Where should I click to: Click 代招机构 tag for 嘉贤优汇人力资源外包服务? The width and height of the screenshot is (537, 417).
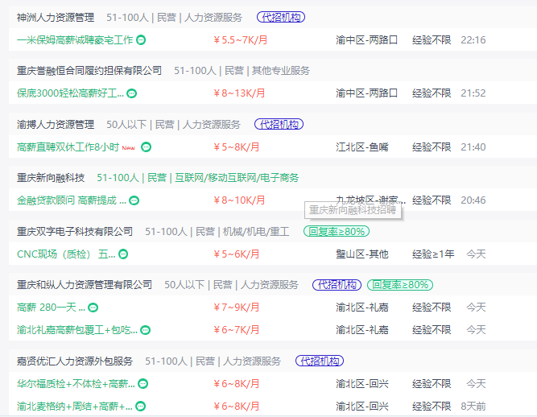tap(320, 361)
